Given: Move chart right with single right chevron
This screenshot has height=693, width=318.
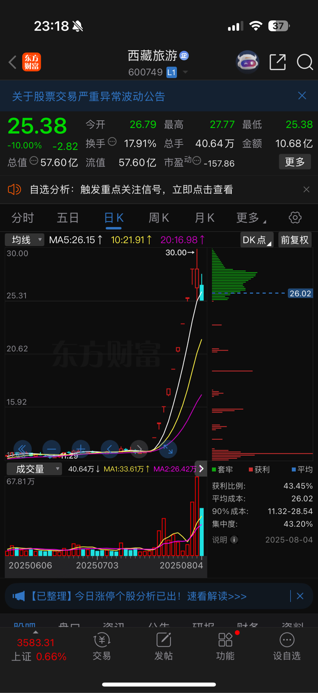Looking at the screenshot, I should click(x=139, y=449).
